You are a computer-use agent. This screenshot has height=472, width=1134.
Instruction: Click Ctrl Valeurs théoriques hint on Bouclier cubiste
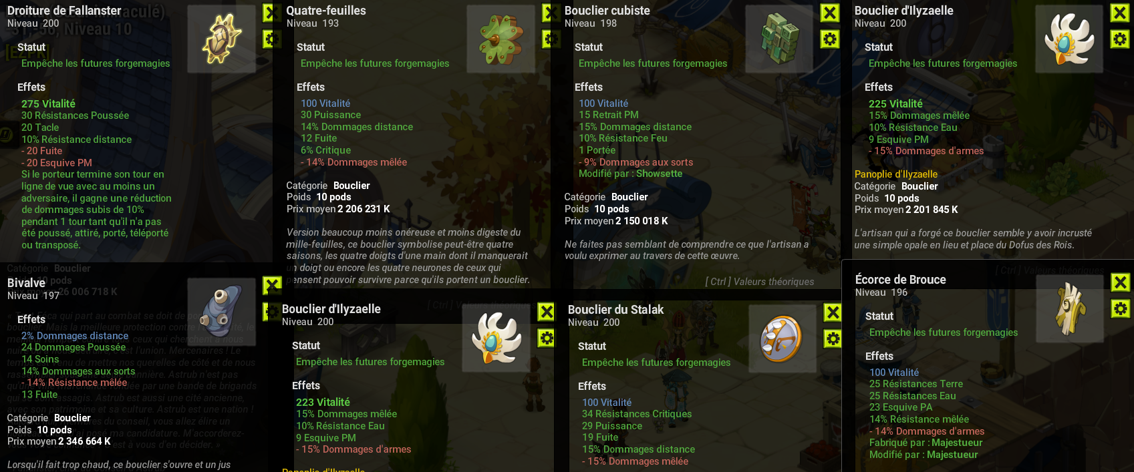[760, 282]
